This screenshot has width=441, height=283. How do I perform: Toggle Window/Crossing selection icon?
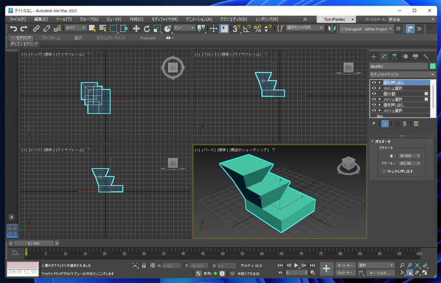[x=124, y=29]
